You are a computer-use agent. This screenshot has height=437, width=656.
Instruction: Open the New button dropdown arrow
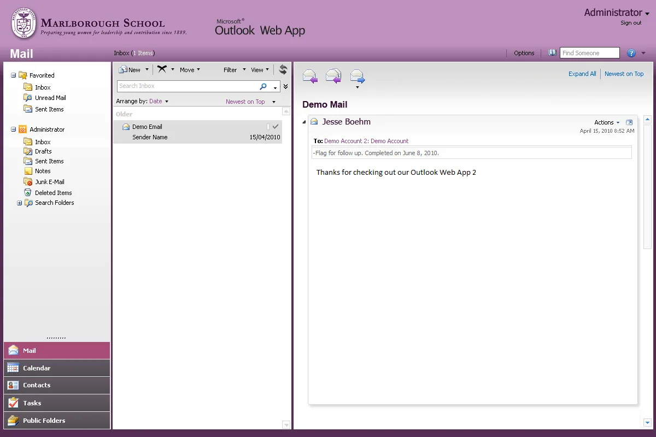pos(147,70)
